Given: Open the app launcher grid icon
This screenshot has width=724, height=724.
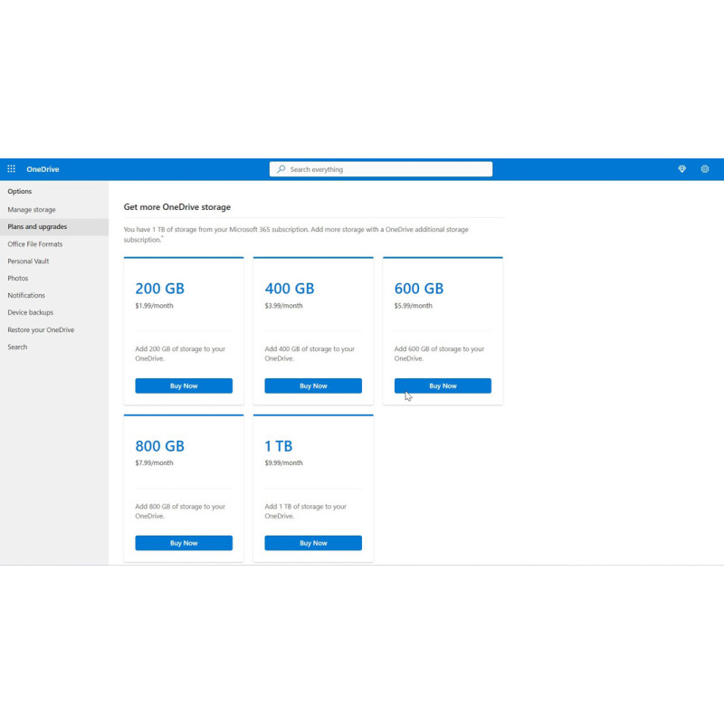Looking at the screenshot, I should click(12, 169).
